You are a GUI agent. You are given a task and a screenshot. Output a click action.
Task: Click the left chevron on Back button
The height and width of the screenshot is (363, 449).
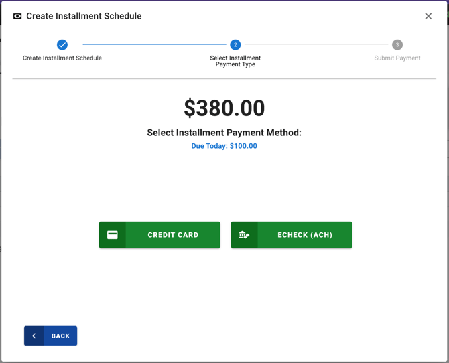34,336
